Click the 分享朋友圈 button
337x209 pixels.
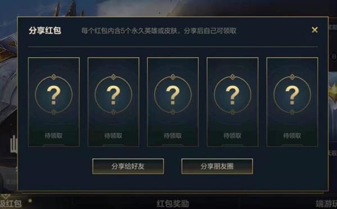pyautogui.click(x=217, y=166)
